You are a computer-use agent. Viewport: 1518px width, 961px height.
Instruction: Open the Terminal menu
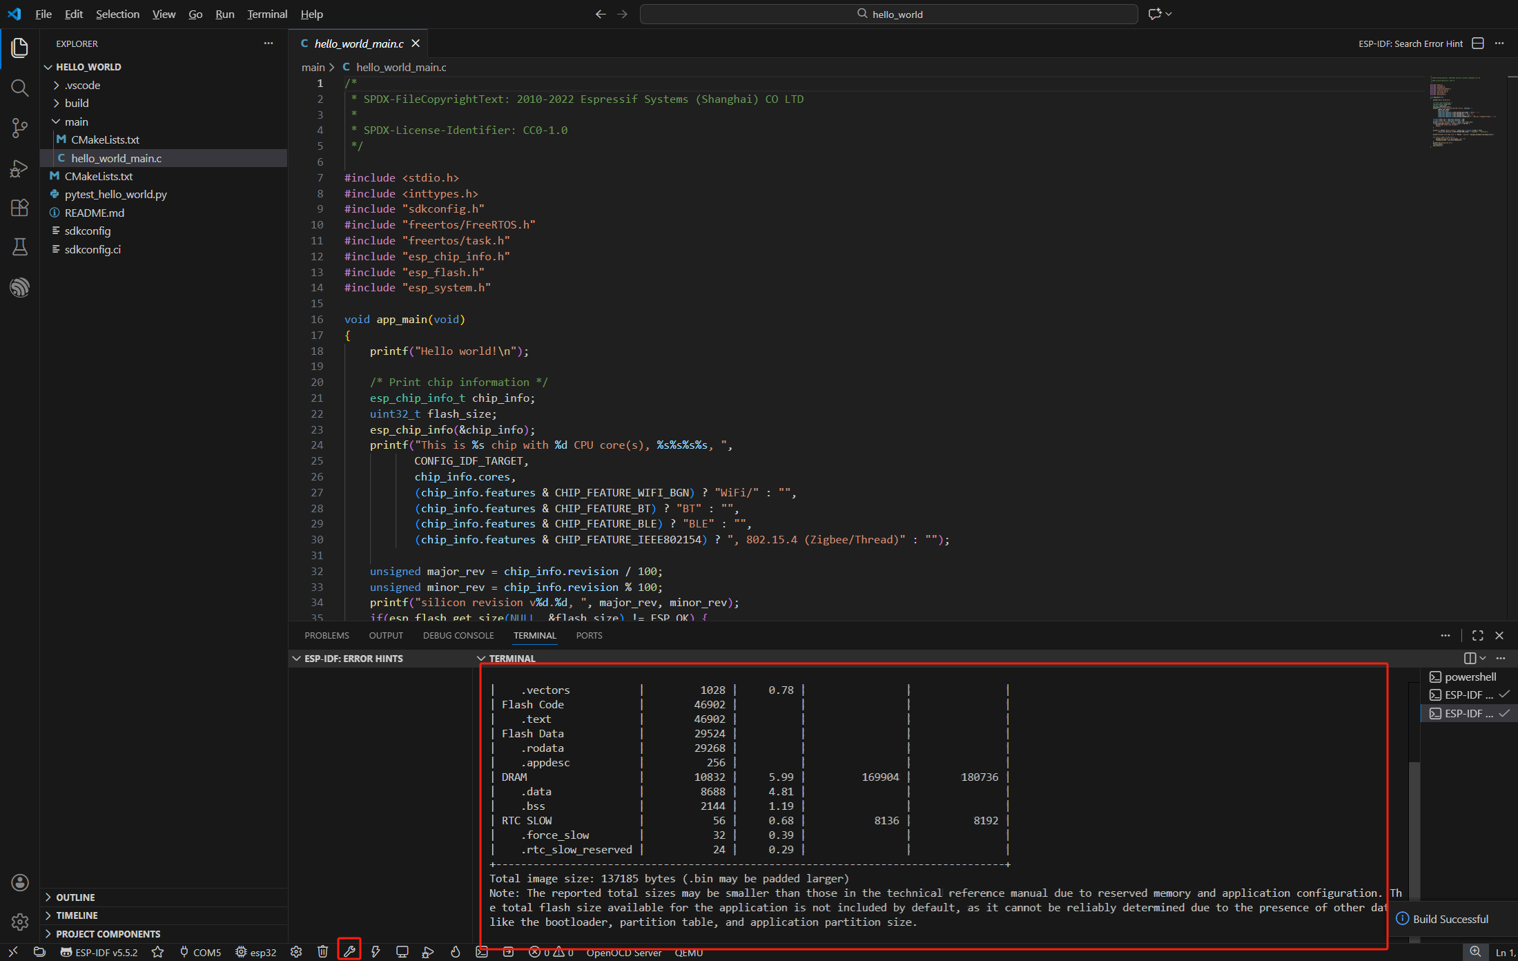pyautogui.click(x=266, y=14)
